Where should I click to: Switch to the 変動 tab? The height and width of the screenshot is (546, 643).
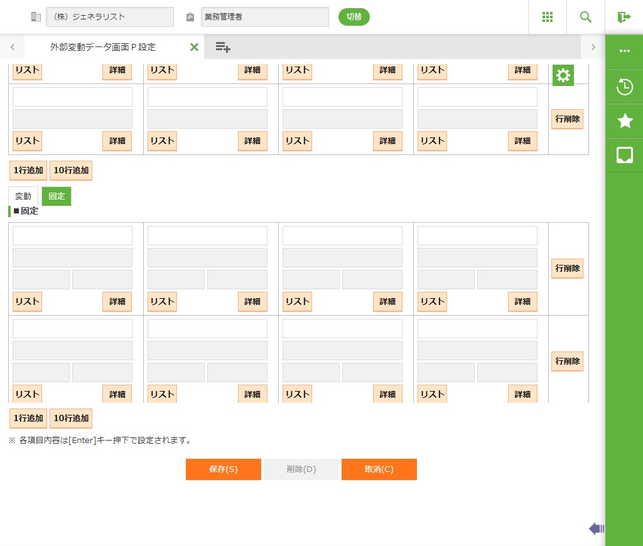[23, 196]
